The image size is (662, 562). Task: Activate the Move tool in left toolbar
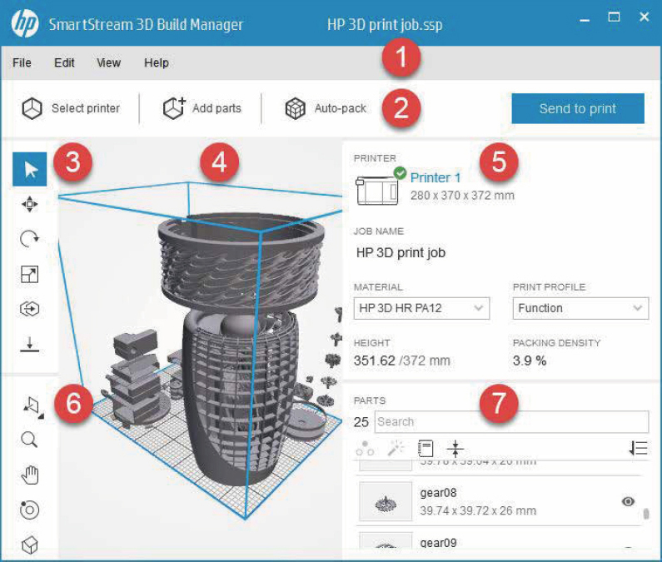click(x=30, y=204)
